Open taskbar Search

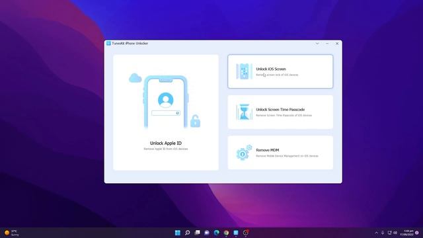[x=187, y=233]
